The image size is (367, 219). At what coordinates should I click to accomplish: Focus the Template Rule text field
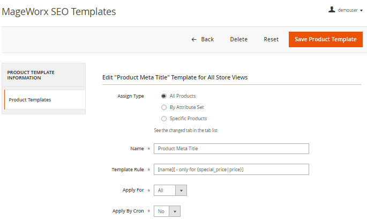(x=231, y=169)
